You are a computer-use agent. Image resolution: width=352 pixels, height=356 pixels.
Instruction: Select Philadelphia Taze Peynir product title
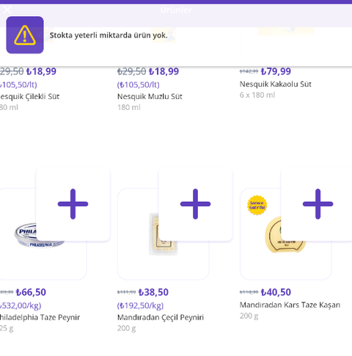click(40, 317)
